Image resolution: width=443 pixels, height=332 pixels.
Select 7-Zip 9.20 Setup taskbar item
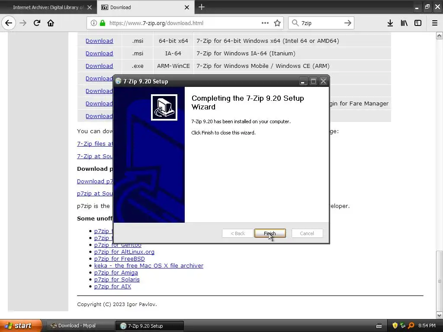[x=150, y=326]
